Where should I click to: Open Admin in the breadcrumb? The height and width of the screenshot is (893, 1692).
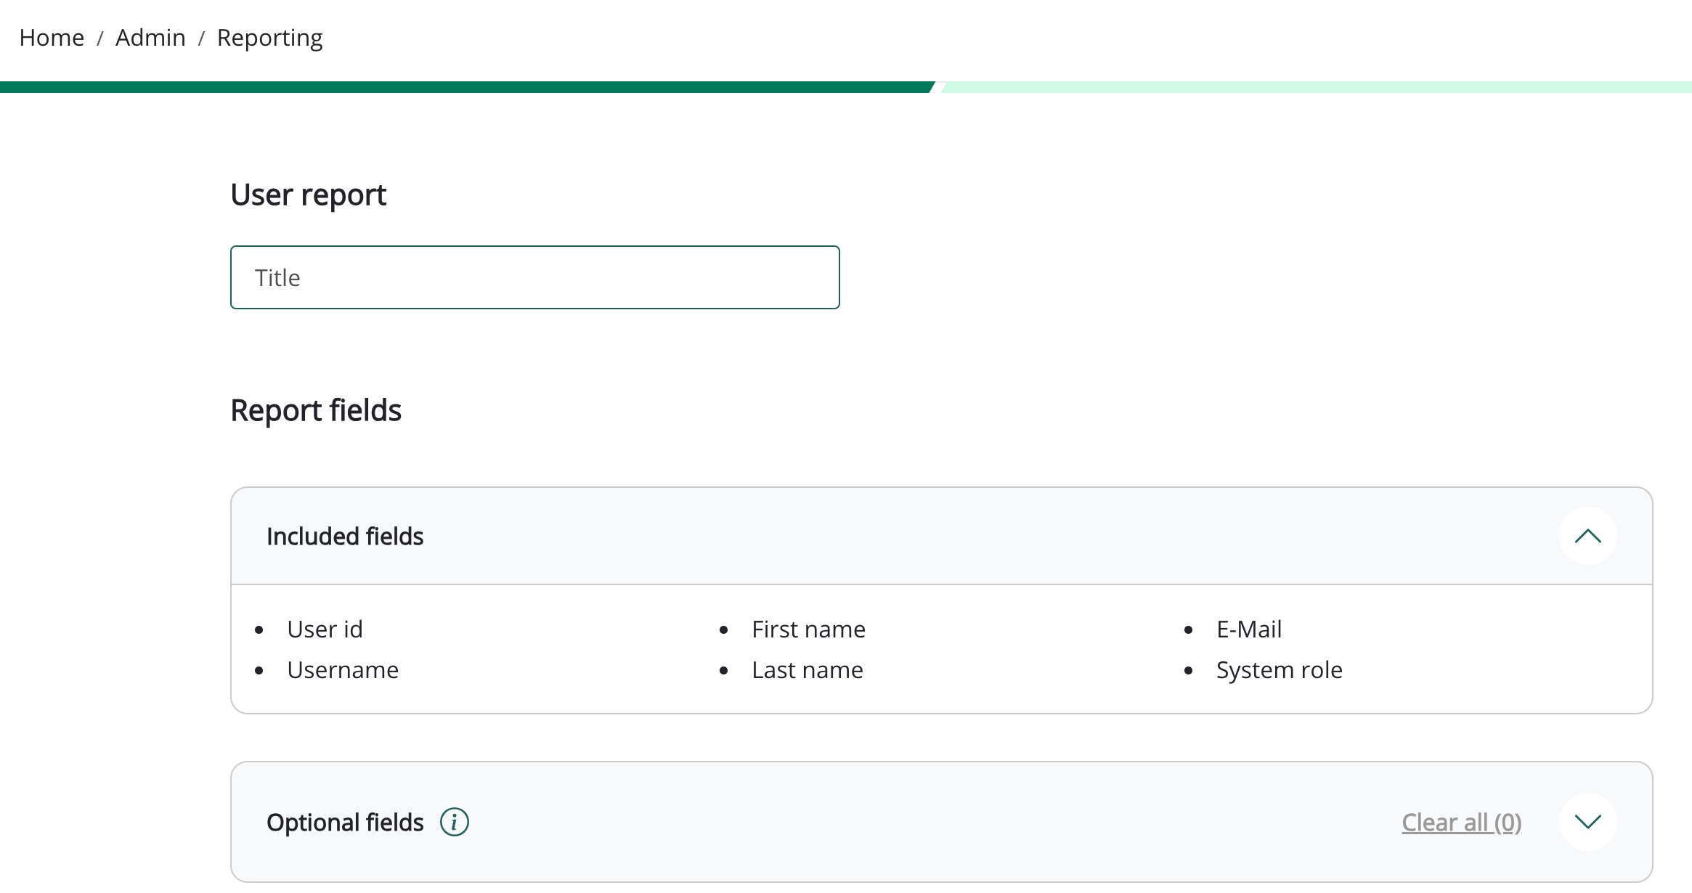point(150,38)
